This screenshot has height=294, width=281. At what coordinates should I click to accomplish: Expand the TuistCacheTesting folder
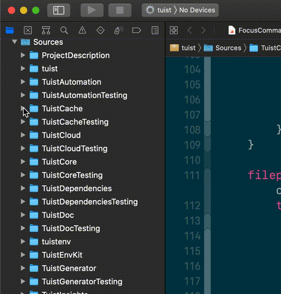[x=23, y=122]
